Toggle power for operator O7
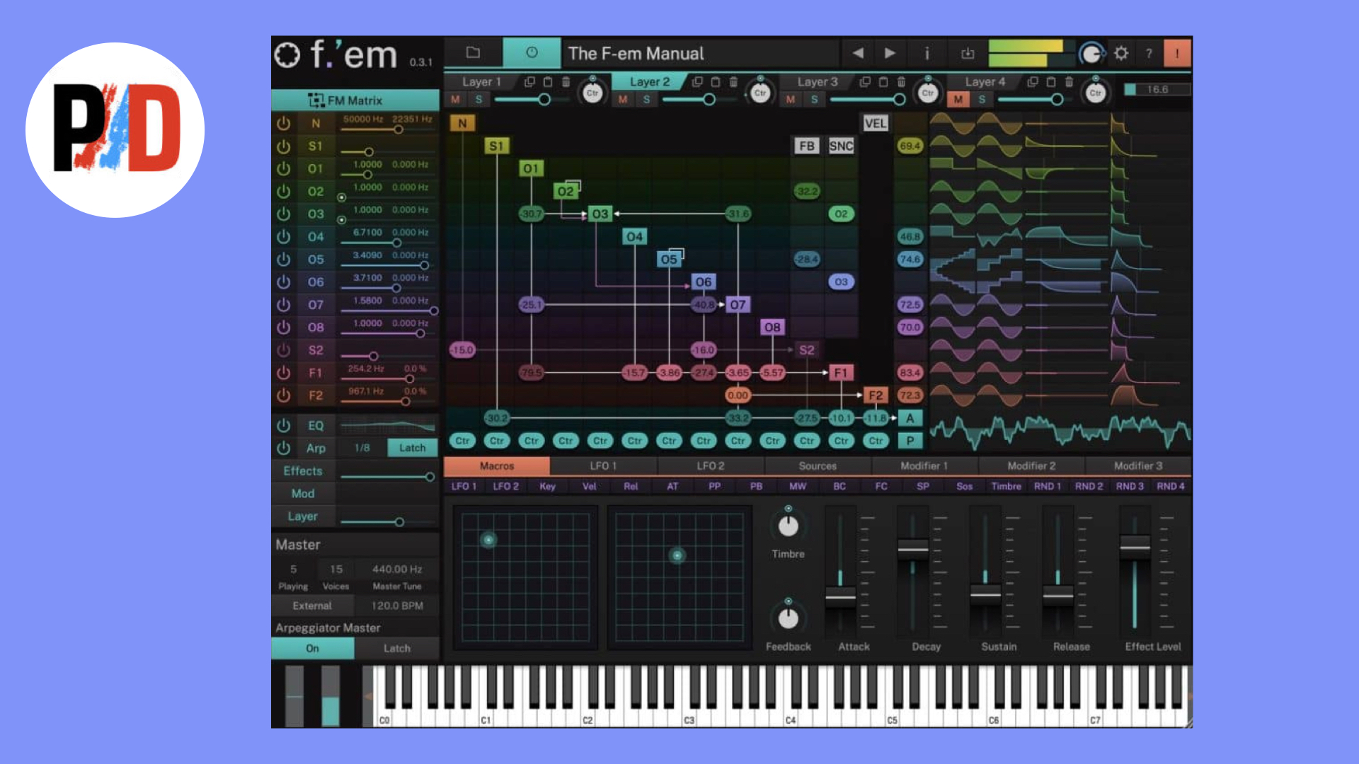Screen dimensions: 1359x764 tap(283, 304)
